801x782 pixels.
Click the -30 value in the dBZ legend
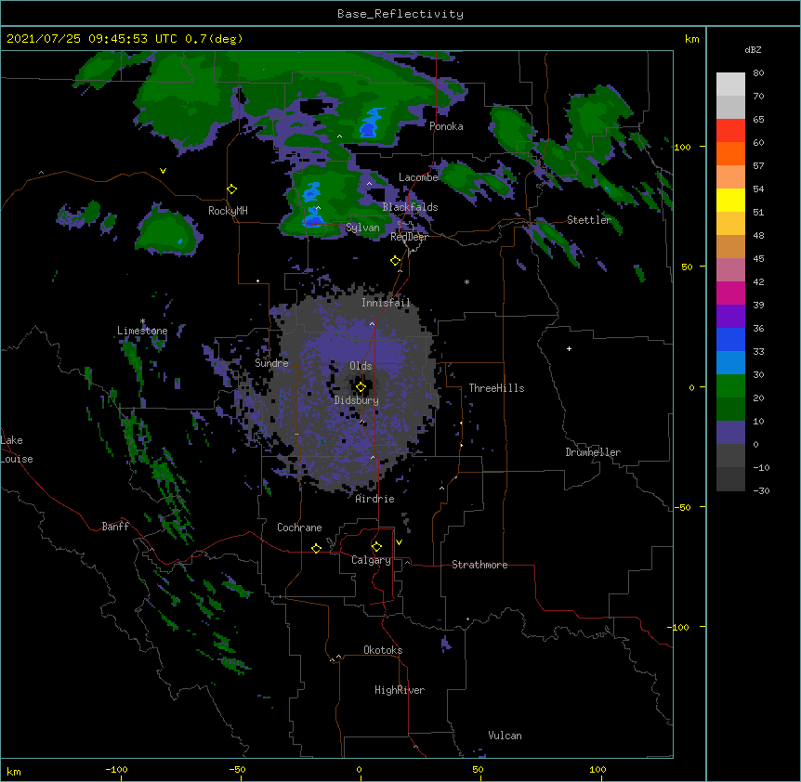click(x=761, y=490)
